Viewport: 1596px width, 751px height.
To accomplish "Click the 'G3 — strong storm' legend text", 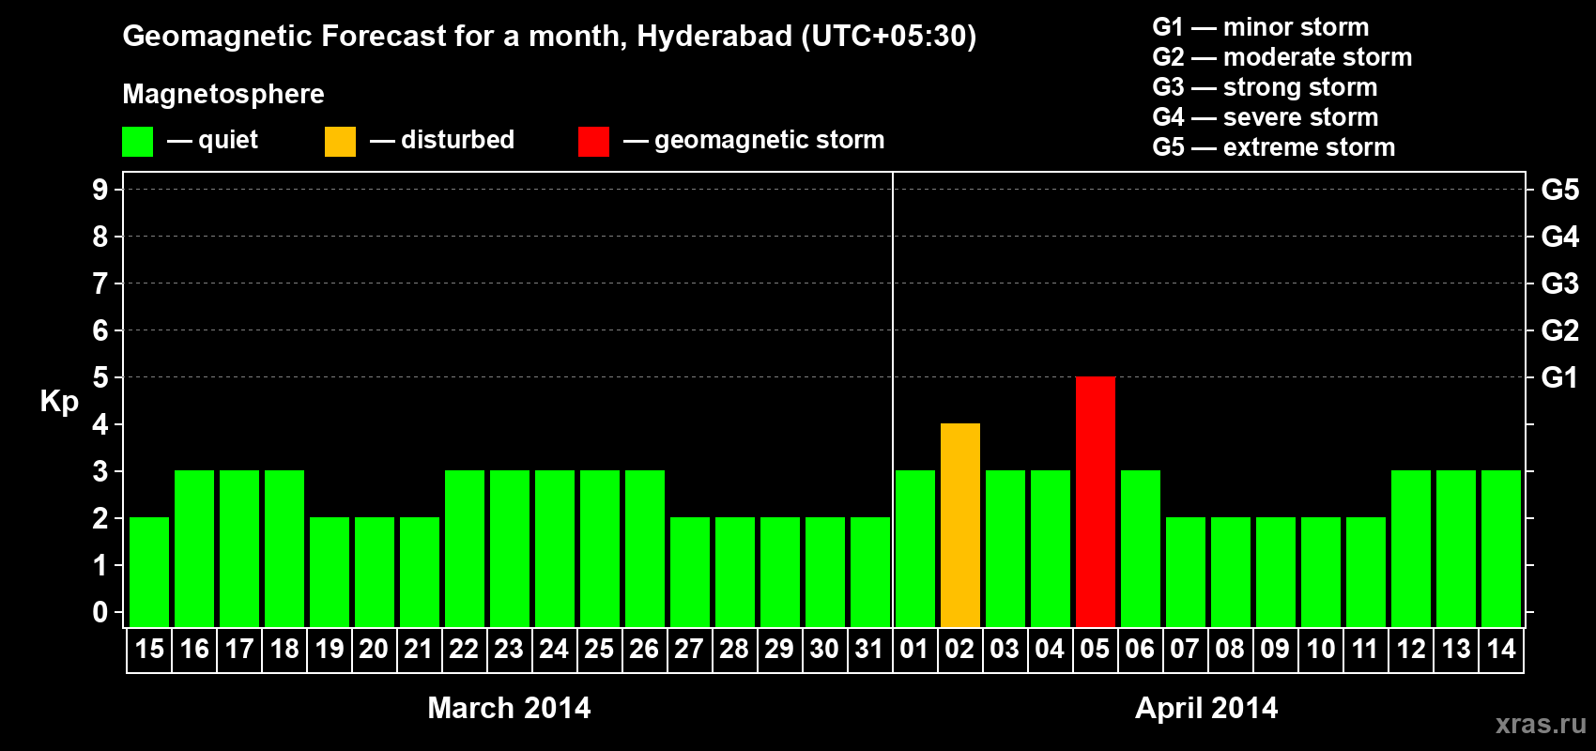I will tap(1266, 87).
